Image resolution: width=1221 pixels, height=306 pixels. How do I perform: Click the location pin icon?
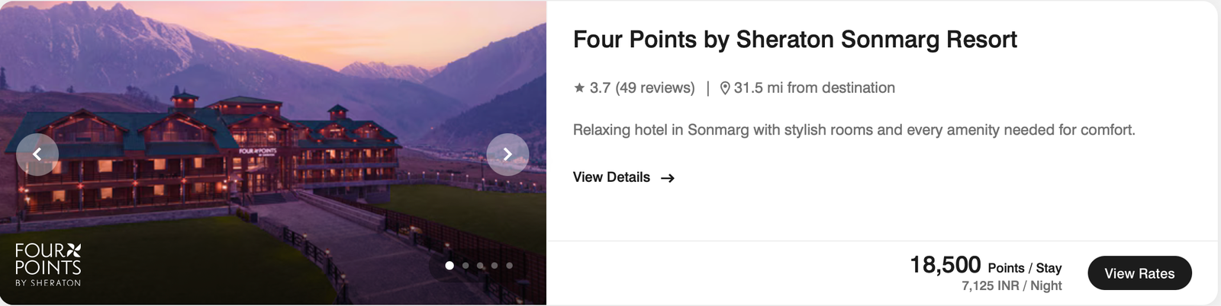(x=725, y=88)
